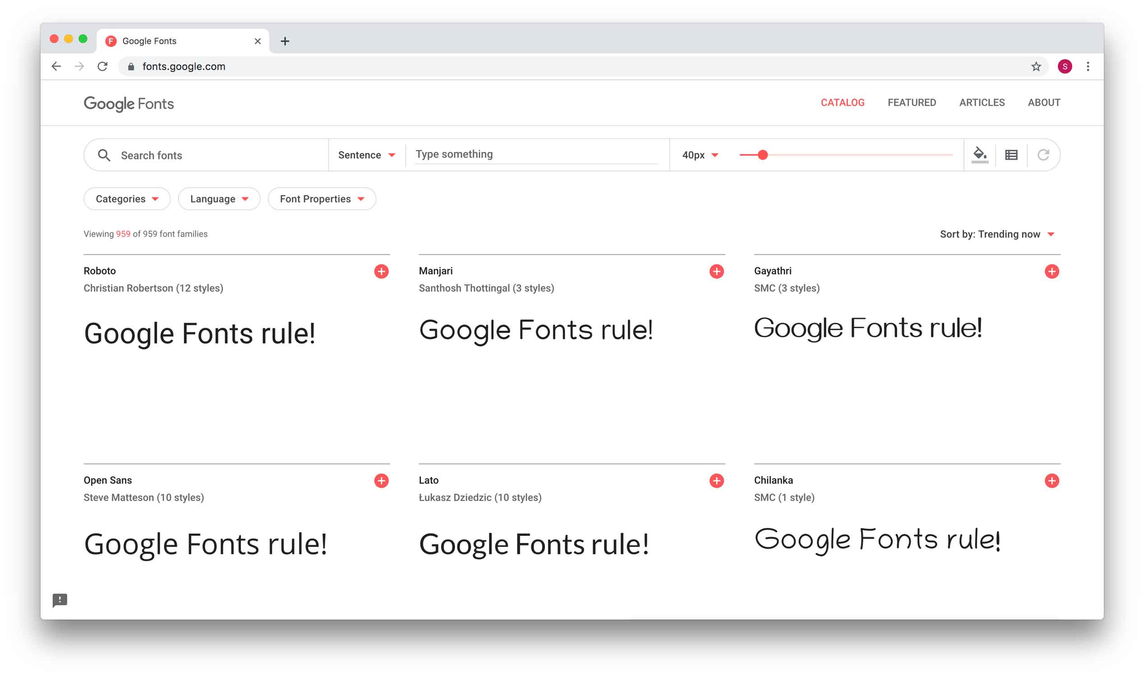Click the Google Fonts logo
This screenshot has width=1144, height=677.
point(129,103)
